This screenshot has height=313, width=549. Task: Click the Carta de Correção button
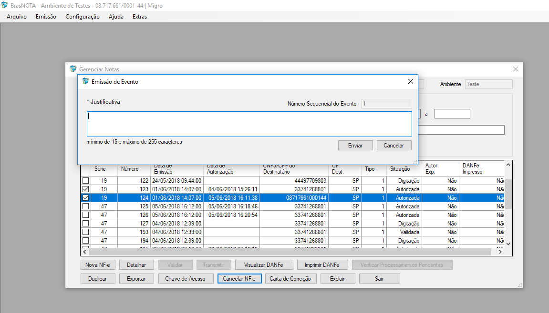(290, 279)
